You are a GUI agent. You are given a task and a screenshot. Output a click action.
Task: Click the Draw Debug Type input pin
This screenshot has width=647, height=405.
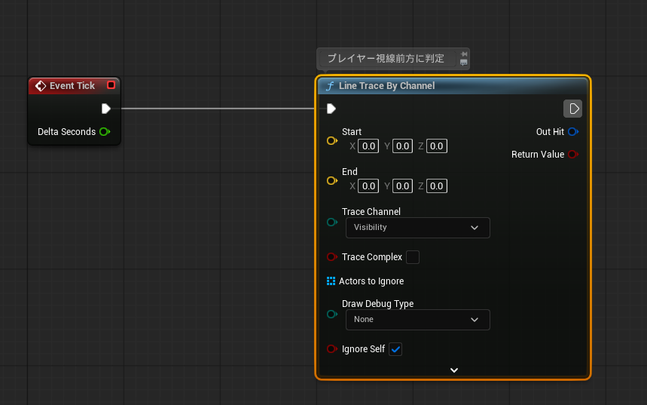[x=331, y=314]
